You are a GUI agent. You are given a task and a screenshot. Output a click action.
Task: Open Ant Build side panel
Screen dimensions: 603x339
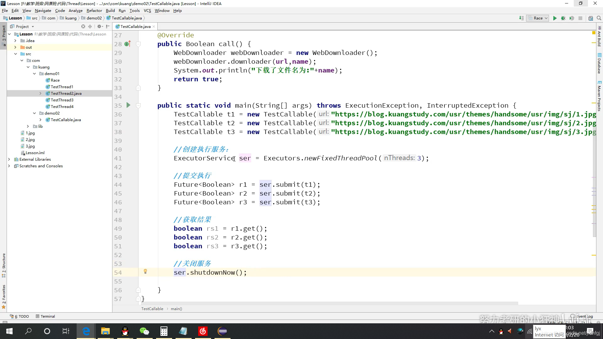[599, 36]
